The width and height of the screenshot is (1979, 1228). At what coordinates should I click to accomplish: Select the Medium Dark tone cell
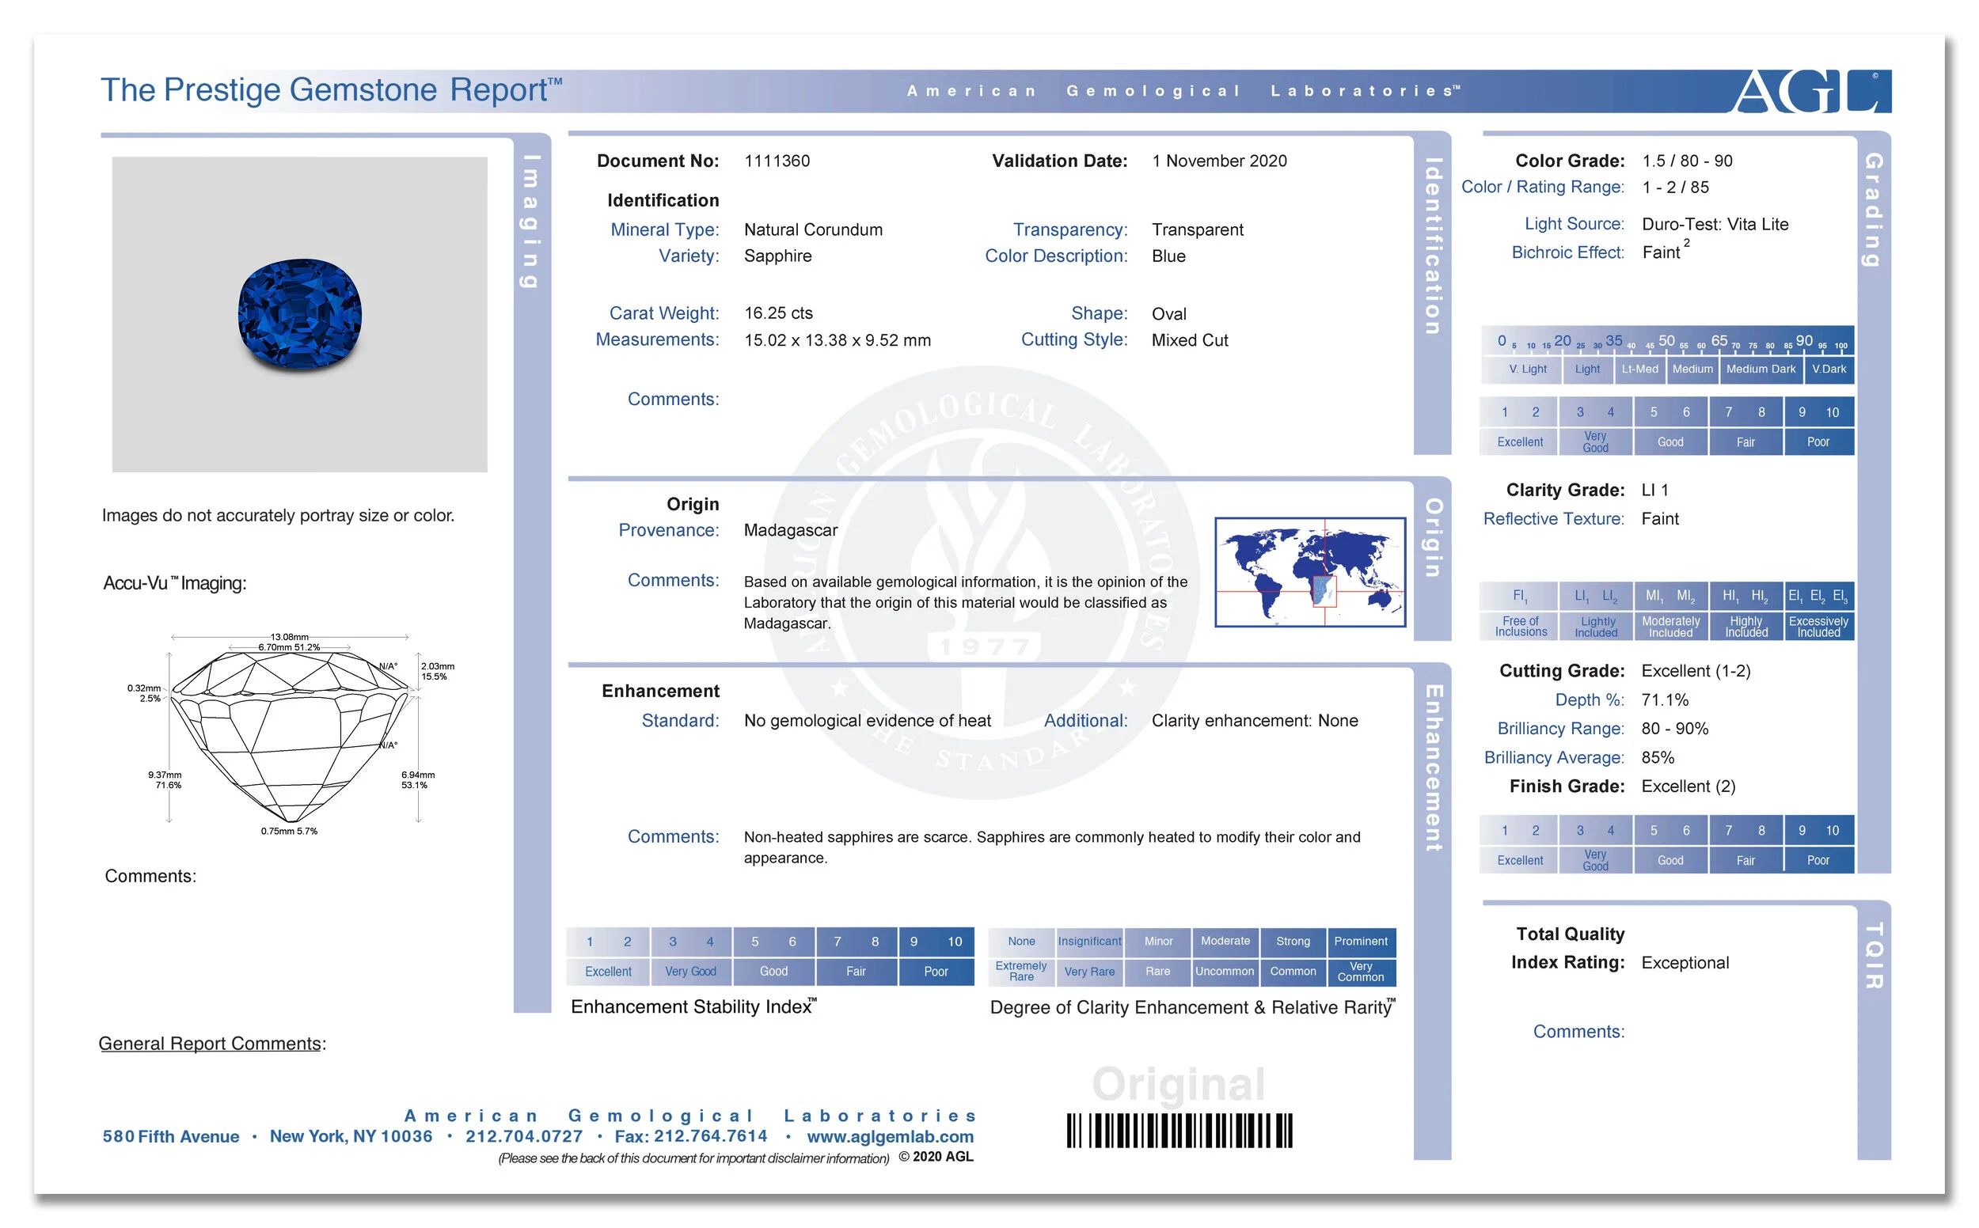[x=1761, y=370]
